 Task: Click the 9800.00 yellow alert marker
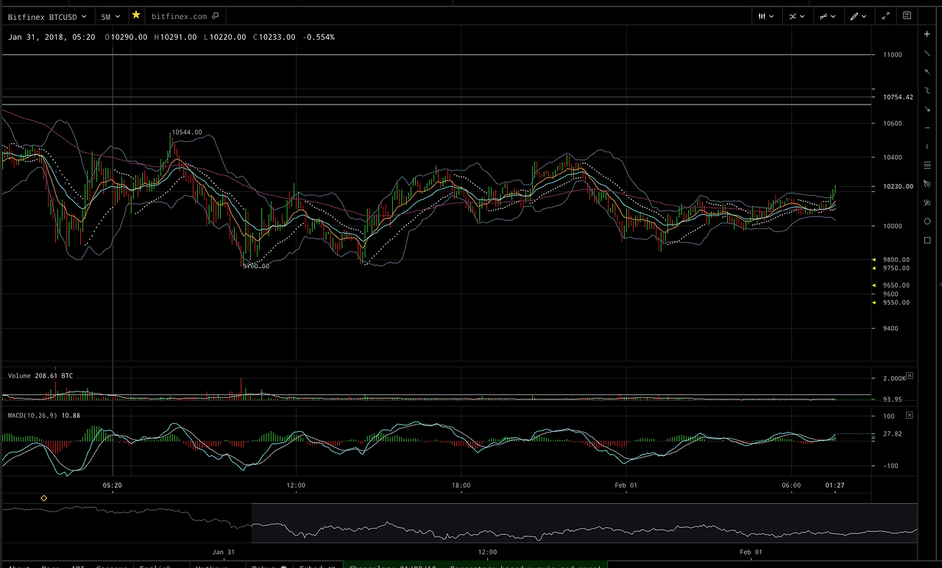tap(874, 260)
